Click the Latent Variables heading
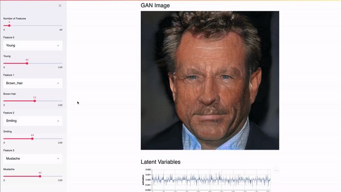This screenshot has height=192, width=341. click(160, 162)
